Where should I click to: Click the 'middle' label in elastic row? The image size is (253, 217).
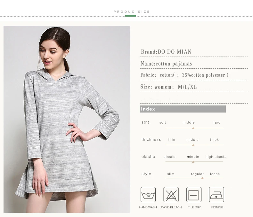tap(193, 157)
